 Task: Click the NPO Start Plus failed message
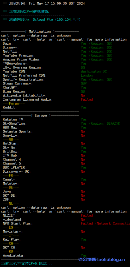tap(105, 223)
